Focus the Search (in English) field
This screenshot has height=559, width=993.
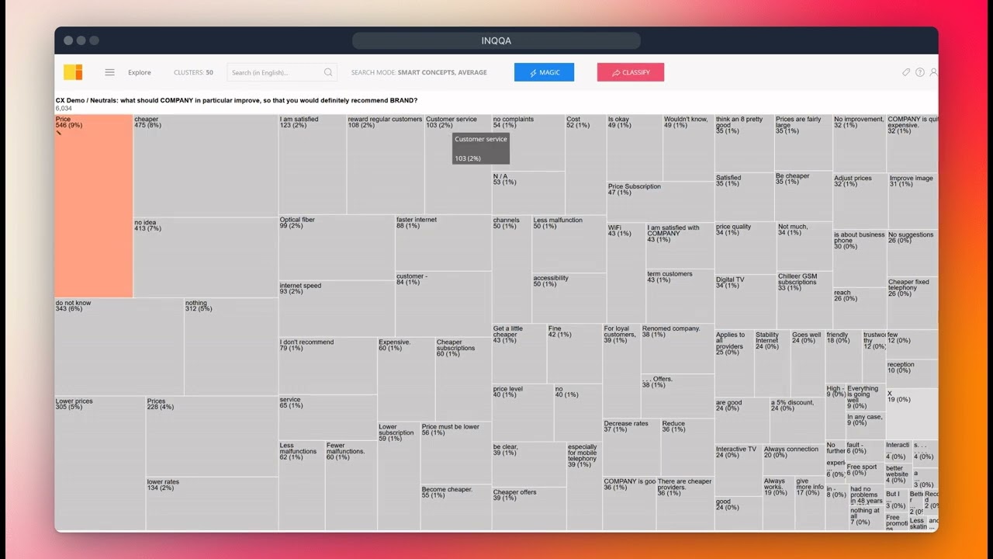[282, 72]
